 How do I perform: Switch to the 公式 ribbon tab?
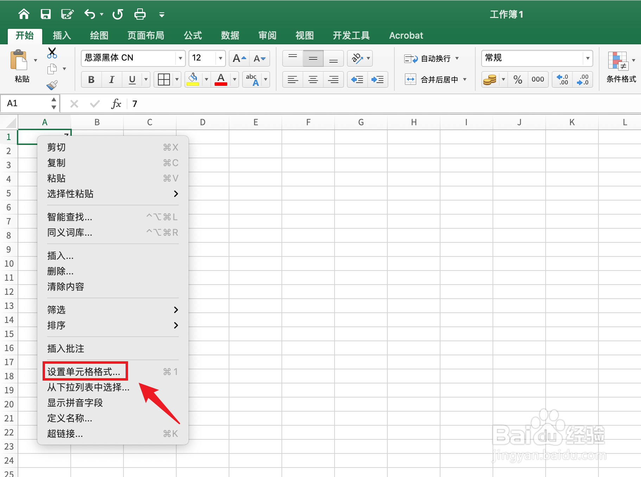click(193, 36)
